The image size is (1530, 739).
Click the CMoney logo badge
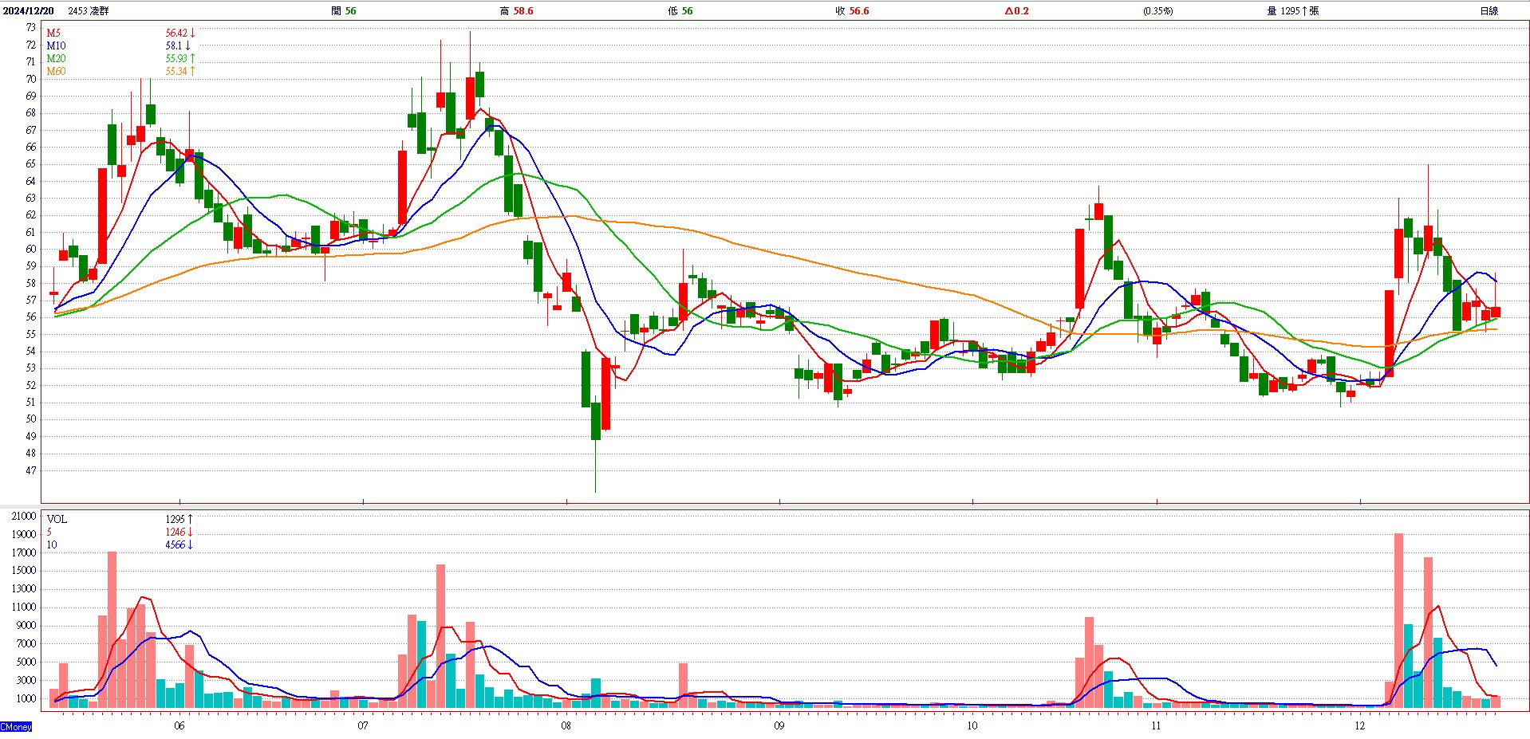[x=16, y=726]
